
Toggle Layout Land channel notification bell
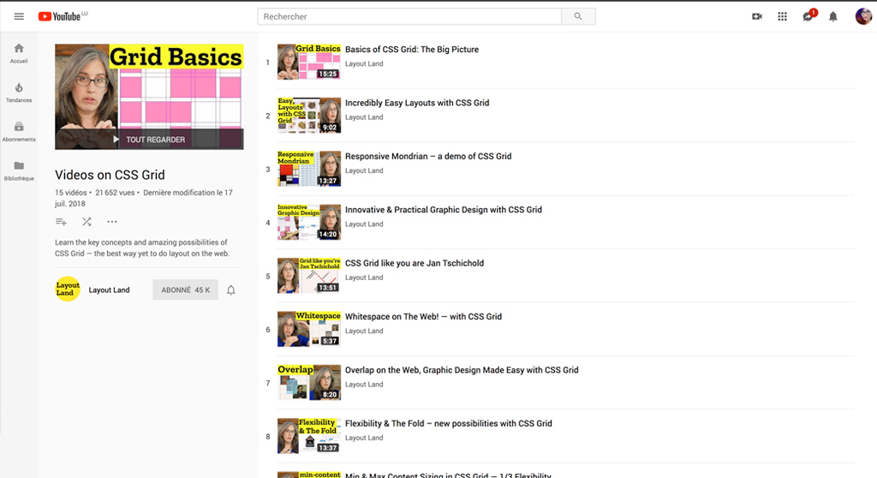pyautogui.click(x=230, y=290)
